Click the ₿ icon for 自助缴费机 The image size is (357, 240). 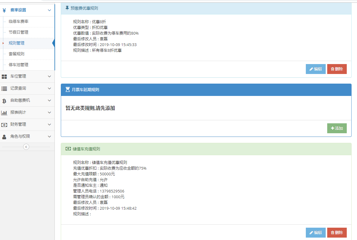coord(5,100)
